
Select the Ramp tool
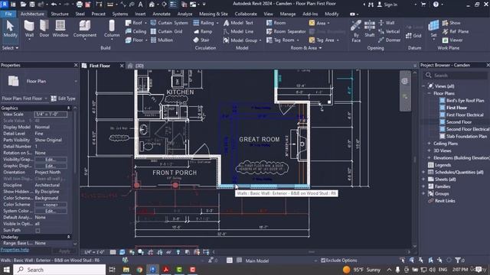point(203,31)
